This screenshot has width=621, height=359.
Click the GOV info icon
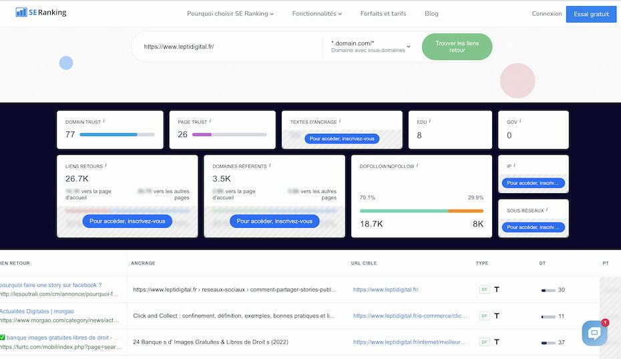click(x=520, y=121)
